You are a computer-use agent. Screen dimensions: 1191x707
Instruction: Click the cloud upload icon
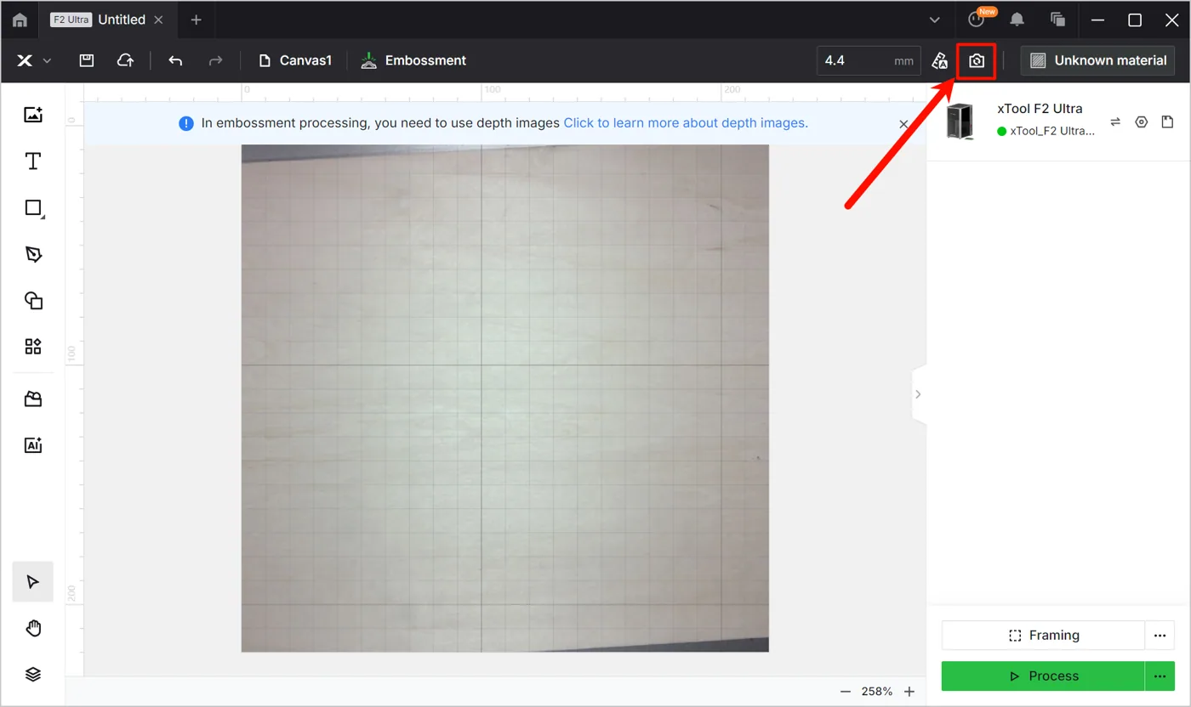[x=125, y=60]
